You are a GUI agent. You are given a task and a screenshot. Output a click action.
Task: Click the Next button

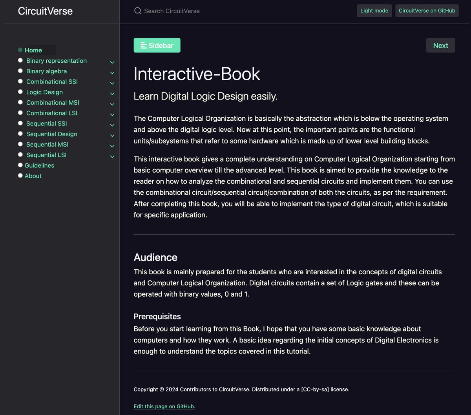click(x=440, y=45)
